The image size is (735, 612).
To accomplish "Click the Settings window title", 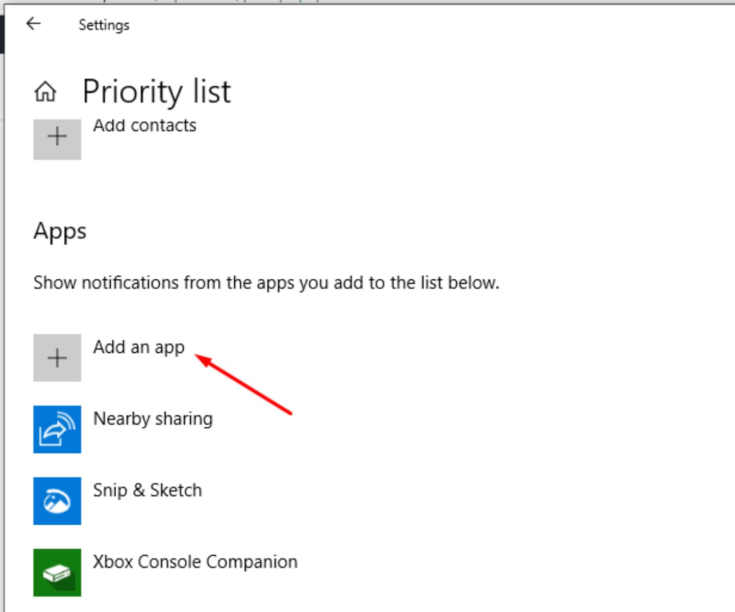I will (104, 25).
